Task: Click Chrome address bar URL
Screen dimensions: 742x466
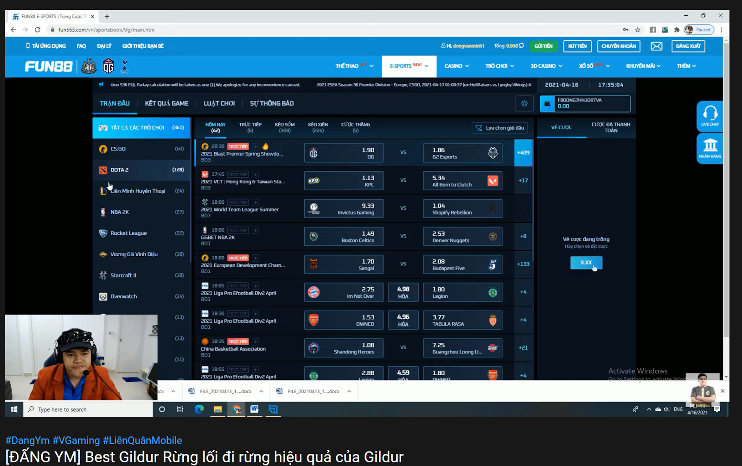Action: pos(106,30)
